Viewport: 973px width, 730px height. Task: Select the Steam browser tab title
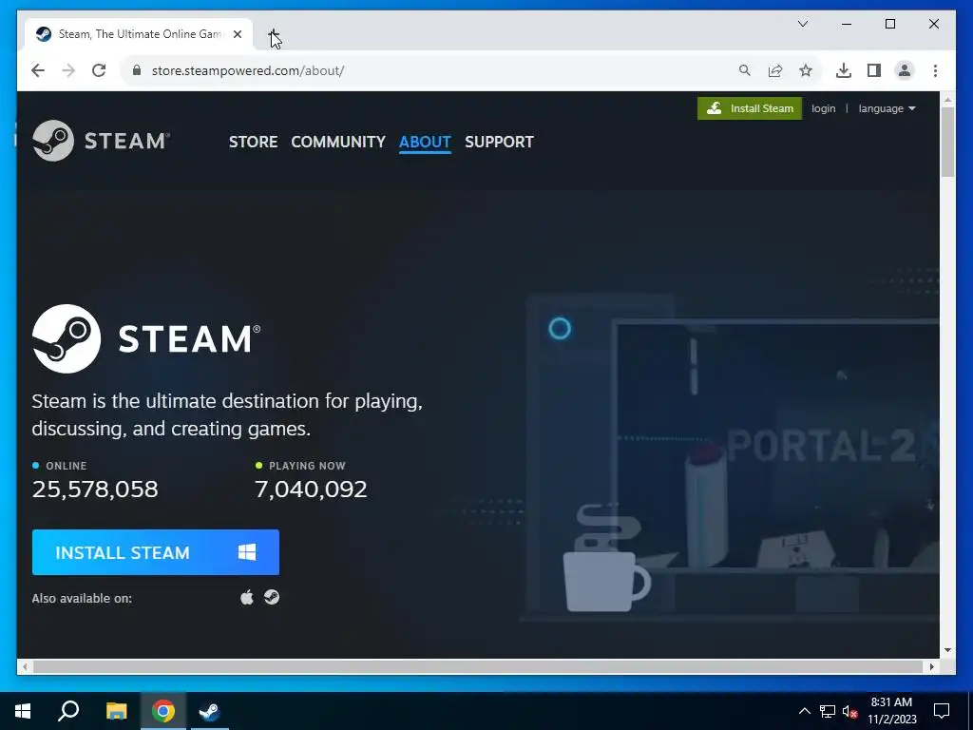[x=141, y=34]
